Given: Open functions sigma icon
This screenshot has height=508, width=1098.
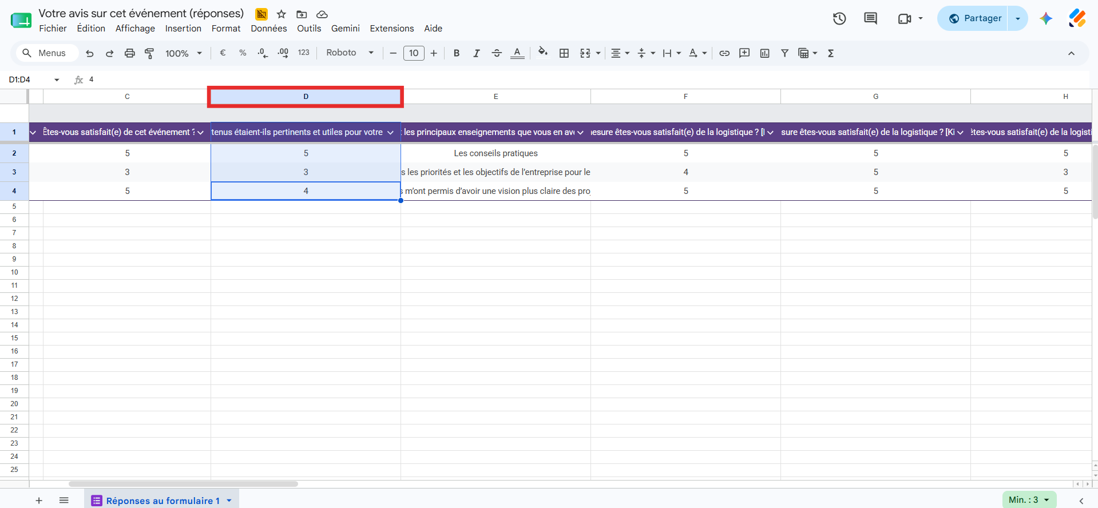Looking at the screenshot, I should point(831,53).
